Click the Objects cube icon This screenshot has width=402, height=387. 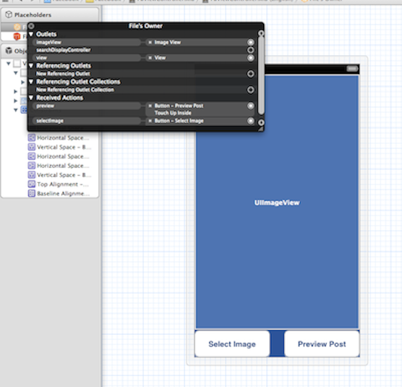pyautogui.click(x=9, y=51)
